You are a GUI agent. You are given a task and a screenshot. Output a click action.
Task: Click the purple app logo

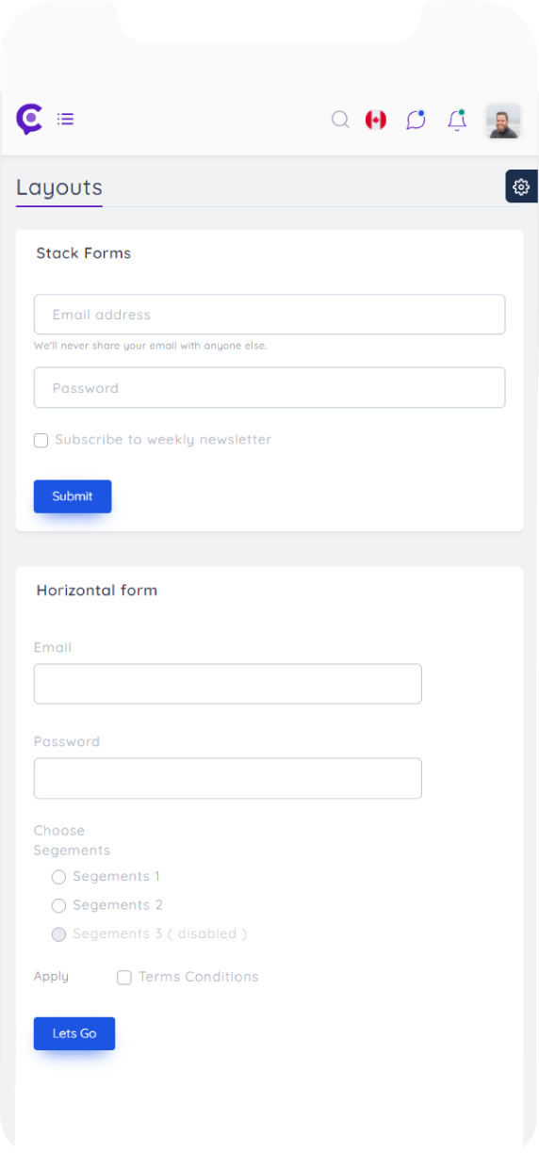pyautogui.click(x=29, y=120)
